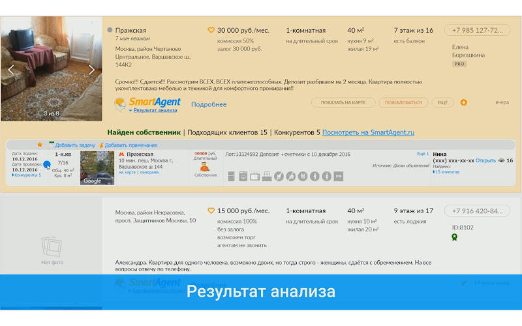The image size is (522, 326).
Task: Open the панорама link
Action: 149,172
